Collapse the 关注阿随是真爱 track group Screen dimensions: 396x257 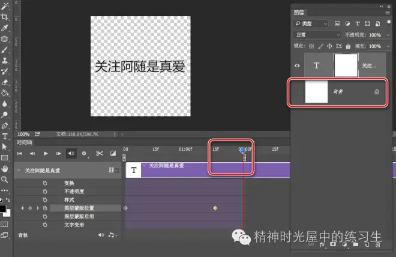pyautogui.click(x=19, y=171)
